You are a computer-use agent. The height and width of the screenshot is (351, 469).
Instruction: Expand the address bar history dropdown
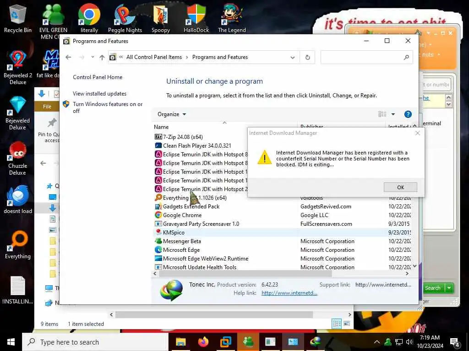pyautogui.click(x=293, y=57)
